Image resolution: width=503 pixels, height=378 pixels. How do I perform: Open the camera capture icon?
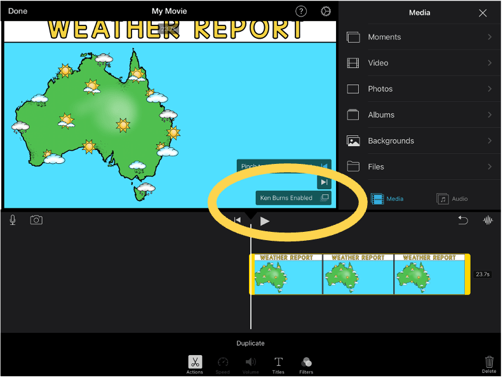pyautogui.click(x=36, y=220)
